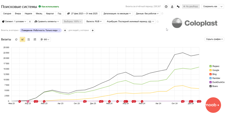Select the stacked area chart icon
Screen dimensions: 225x118
point(29,39)
